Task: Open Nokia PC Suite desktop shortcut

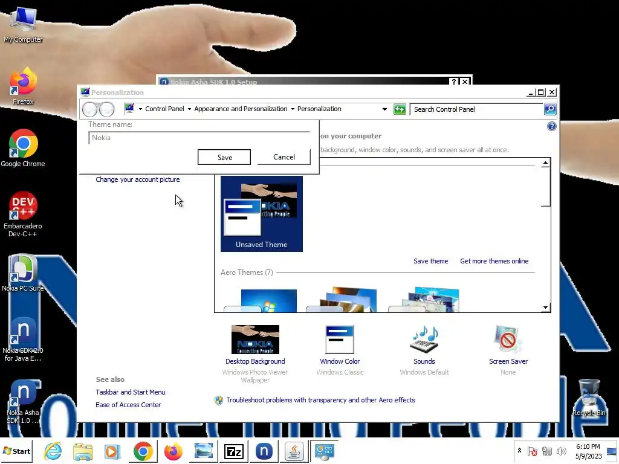Action: click(x=23, y=273)
